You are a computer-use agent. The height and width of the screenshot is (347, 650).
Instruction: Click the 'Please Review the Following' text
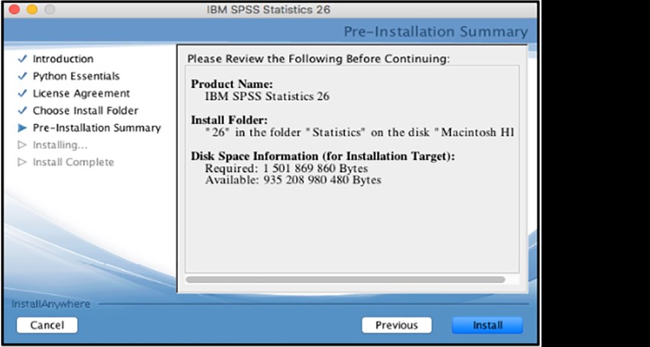tap(318, 59)
